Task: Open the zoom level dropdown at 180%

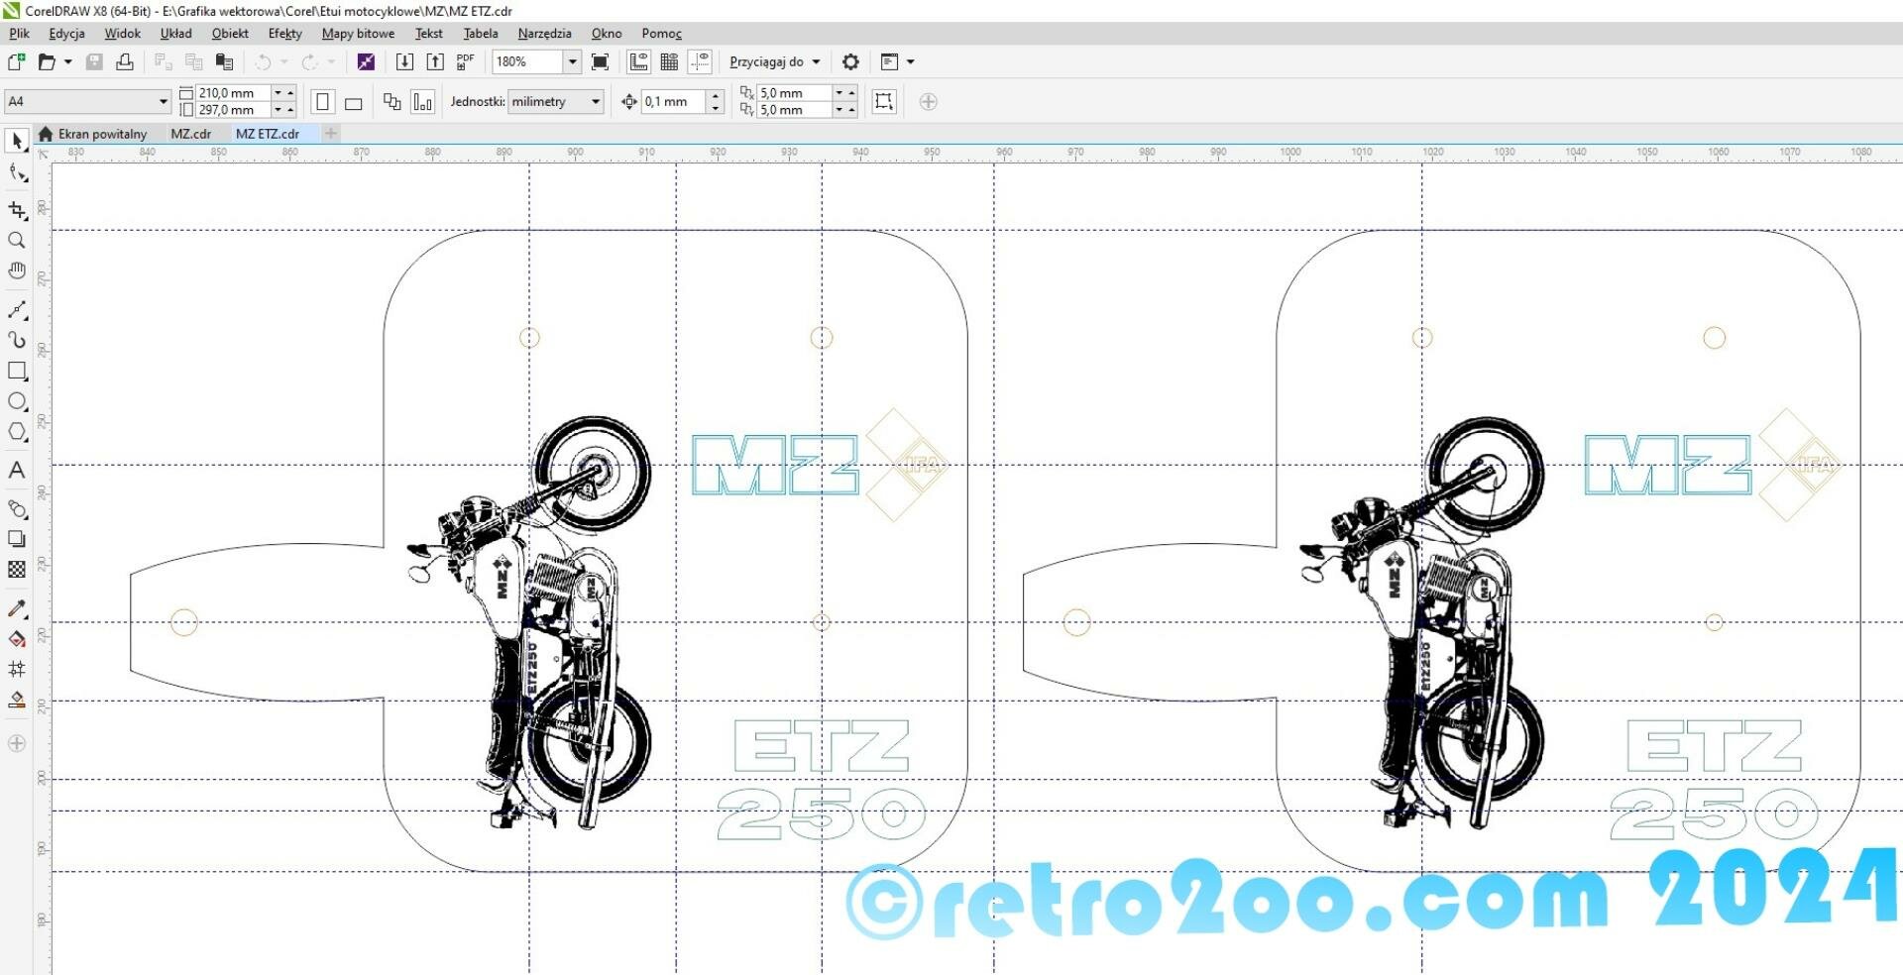Action: (572, 62)
